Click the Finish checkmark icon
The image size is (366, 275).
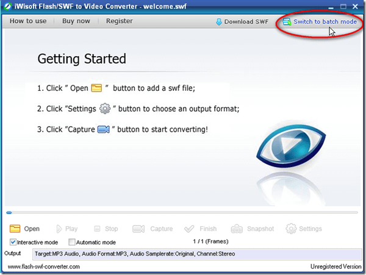(189, 229)
